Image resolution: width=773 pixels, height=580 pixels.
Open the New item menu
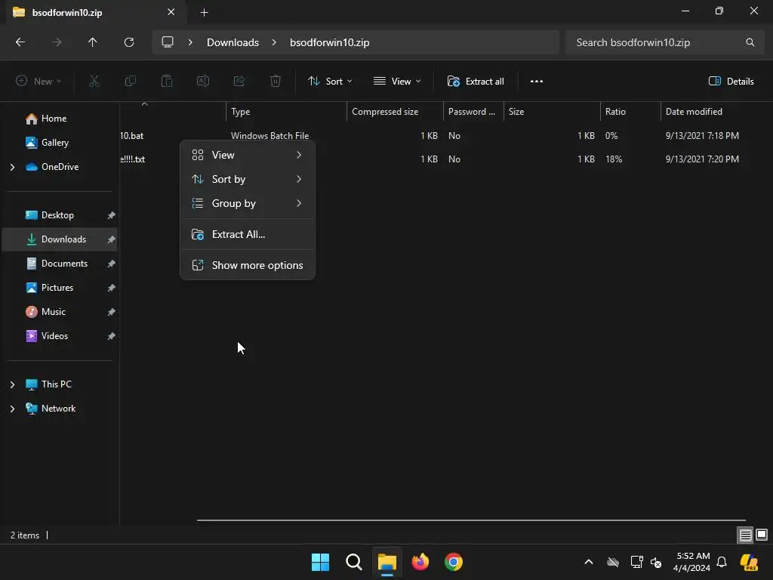[x=38, y=82]
